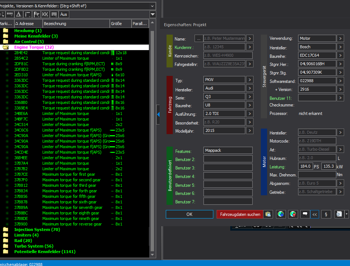Click the KK filter toolbar icon

[x=45, y=14]
